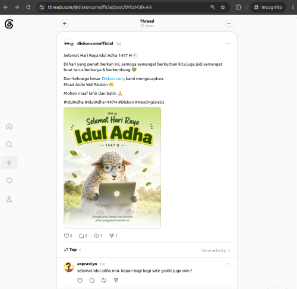Click the 1d timestamp on post

pos(118,44)
